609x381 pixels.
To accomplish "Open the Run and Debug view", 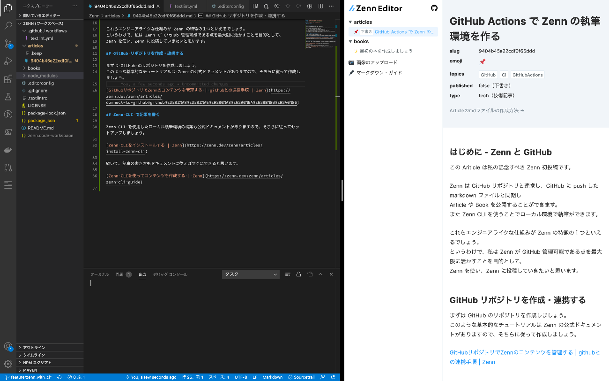I will coord(8,61).
